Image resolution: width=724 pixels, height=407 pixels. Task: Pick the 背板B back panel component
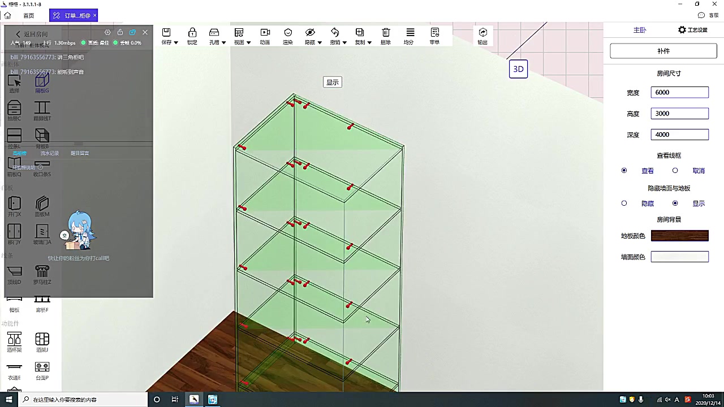pyautogui.click(x=42, y=139)
